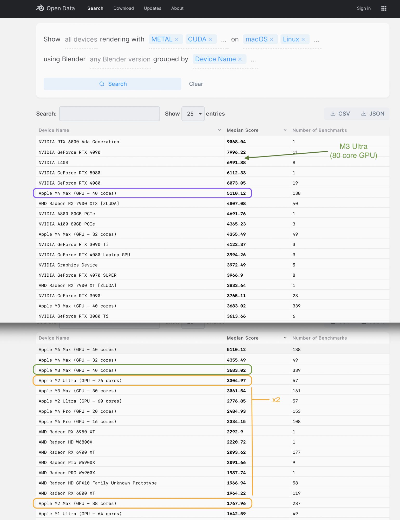The image size is (400, 520).
Task: Select Apple M1 Ultra (GPU - 64 cores)
Action: (x=80, y=514)
